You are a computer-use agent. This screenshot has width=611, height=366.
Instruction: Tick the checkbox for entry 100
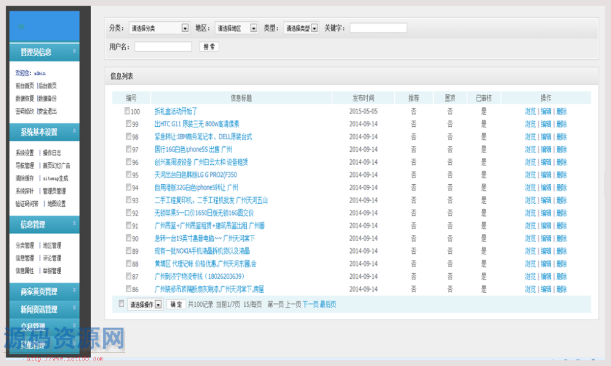[x=127, y=111]
